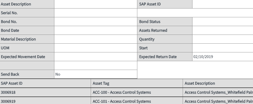The width and height of the screenshot is (253, 104).
Task: Click the UOM value field
Action: click(96, 48)
